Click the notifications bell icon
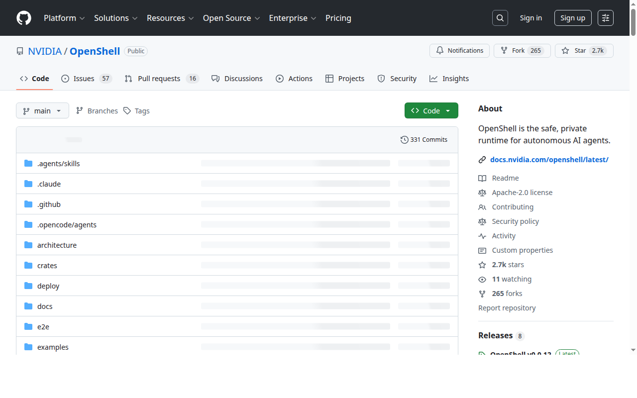 pyautogui.click(x=440, y=50)
